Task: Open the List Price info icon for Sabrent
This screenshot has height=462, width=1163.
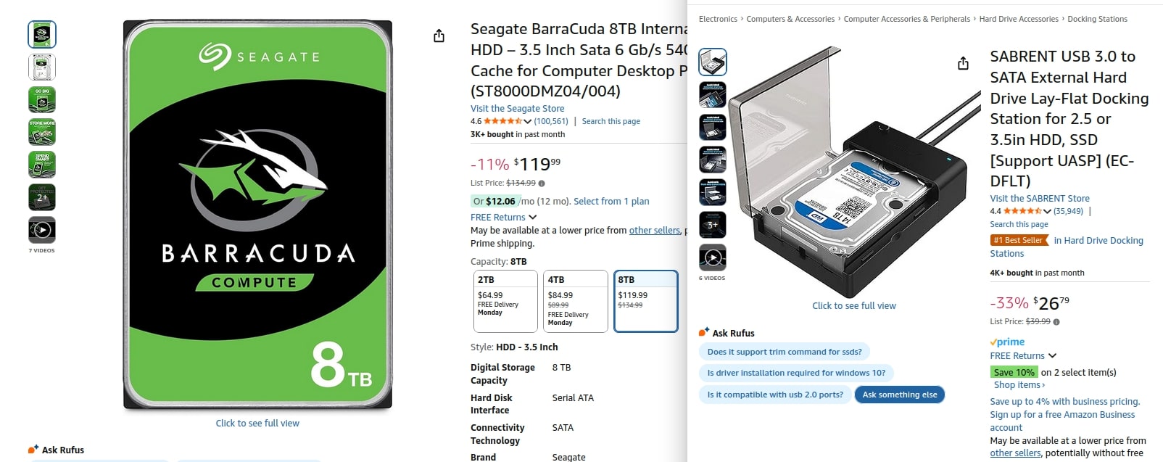Action: click(x=1056, y=322)
